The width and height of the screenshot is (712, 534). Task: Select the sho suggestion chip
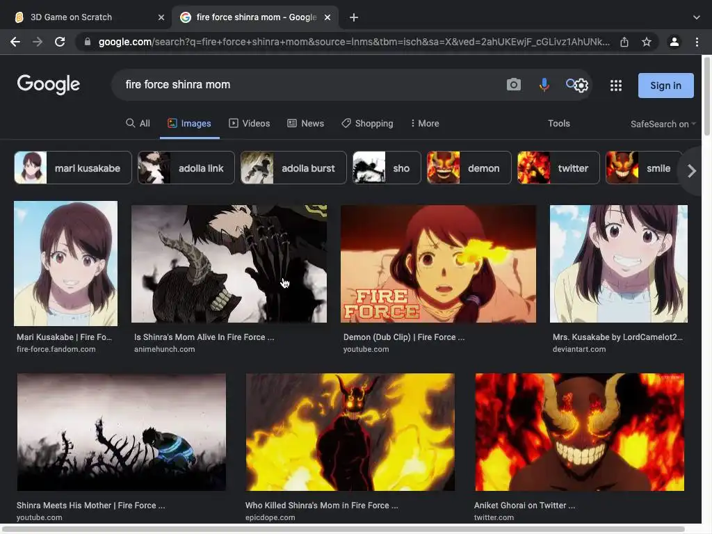(387, 168)
